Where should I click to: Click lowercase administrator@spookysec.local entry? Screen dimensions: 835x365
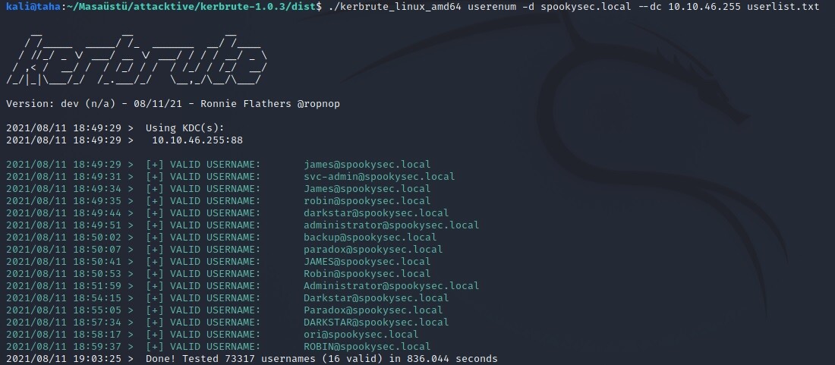(391, 225)
